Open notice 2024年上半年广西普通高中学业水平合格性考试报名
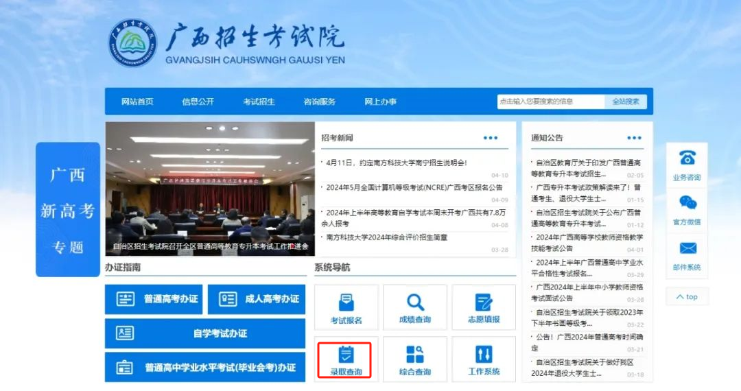 [x=587, y=268]
